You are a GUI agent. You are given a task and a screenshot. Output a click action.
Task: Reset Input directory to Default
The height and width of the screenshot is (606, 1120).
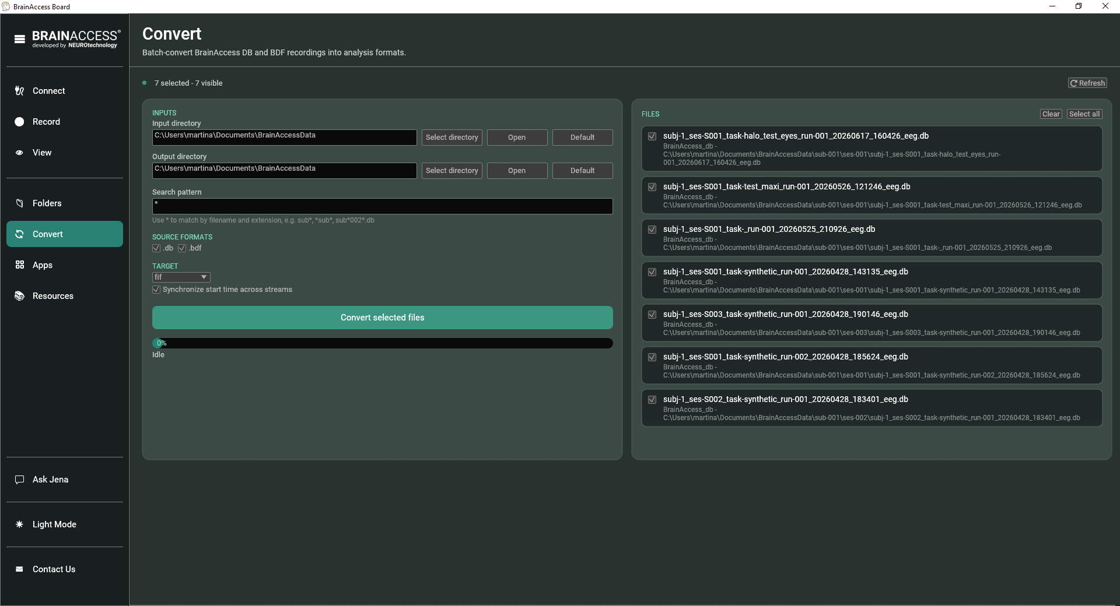pos(583,138)
